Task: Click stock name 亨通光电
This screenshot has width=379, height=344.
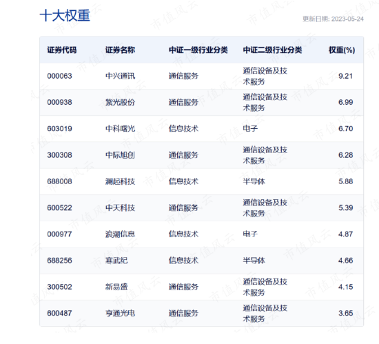Action: (120, 313)
